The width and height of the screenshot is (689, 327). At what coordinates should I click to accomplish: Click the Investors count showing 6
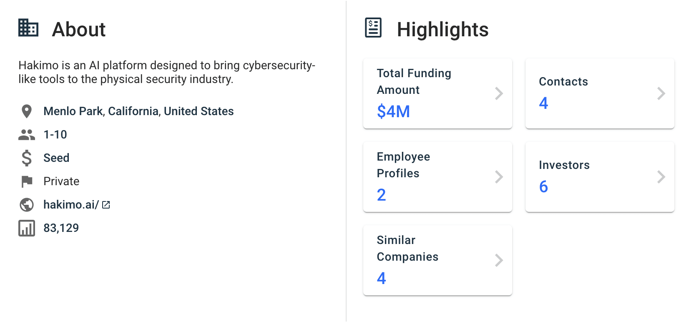543,187
